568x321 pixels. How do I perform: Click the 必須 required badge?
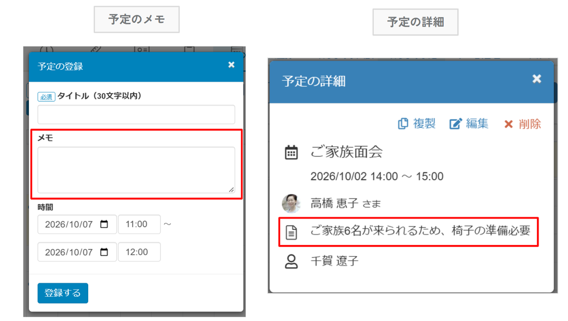click(x=47, y=96)
